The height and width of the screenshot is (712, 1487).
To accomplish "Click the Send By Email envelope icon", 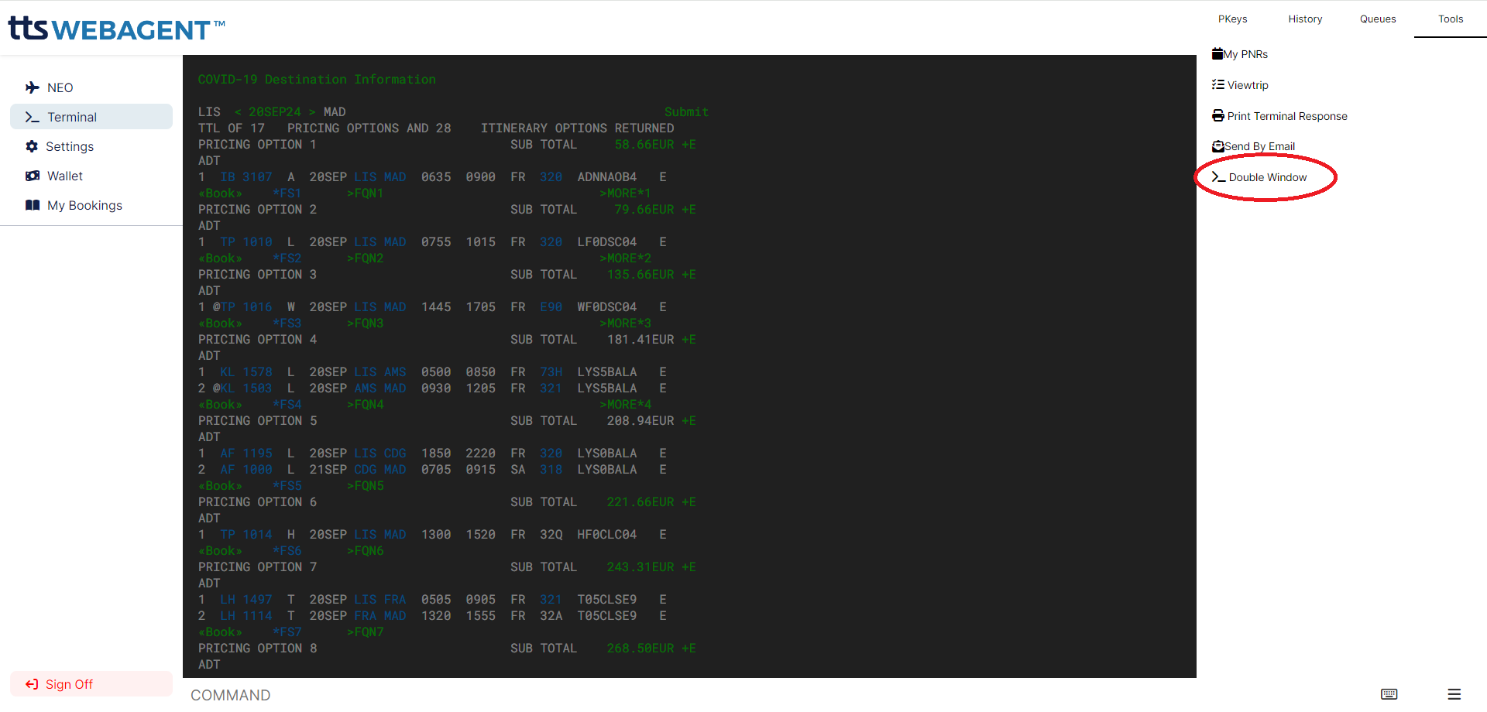I will (x=1218, y=145).
